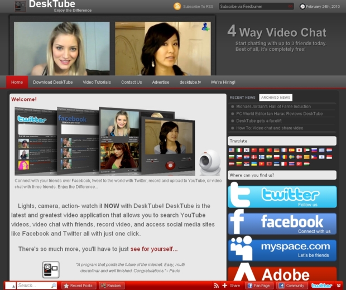
Task: Switch to the Archived News tab
Action: pyautogui.click(x=276, y=98)
